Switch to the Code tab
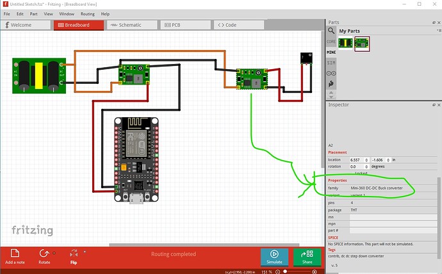This screenshot has height=274, width=442. click(x=239, y=25)
